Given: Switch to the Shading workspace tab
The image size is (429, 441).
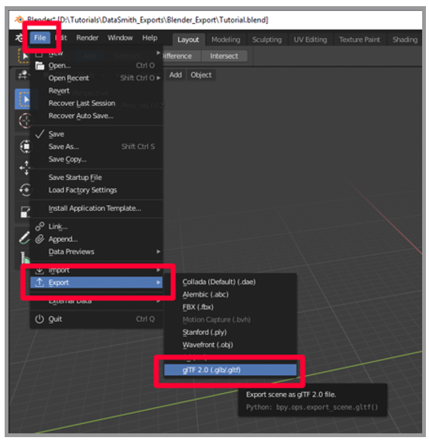Looking at the screenshot, I should click(404, 40).
